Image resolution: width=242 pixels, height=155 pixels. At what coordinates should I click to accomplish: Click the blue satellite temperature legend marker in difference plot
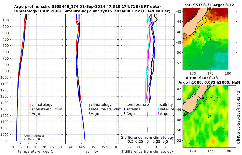(124, 109)
